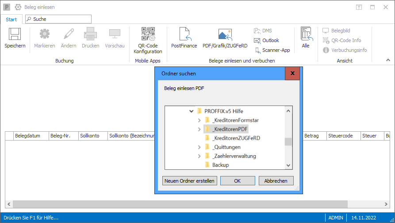Click the Sollkonto column header
Viewport: 395px width, 223px height.
point(93,136)
